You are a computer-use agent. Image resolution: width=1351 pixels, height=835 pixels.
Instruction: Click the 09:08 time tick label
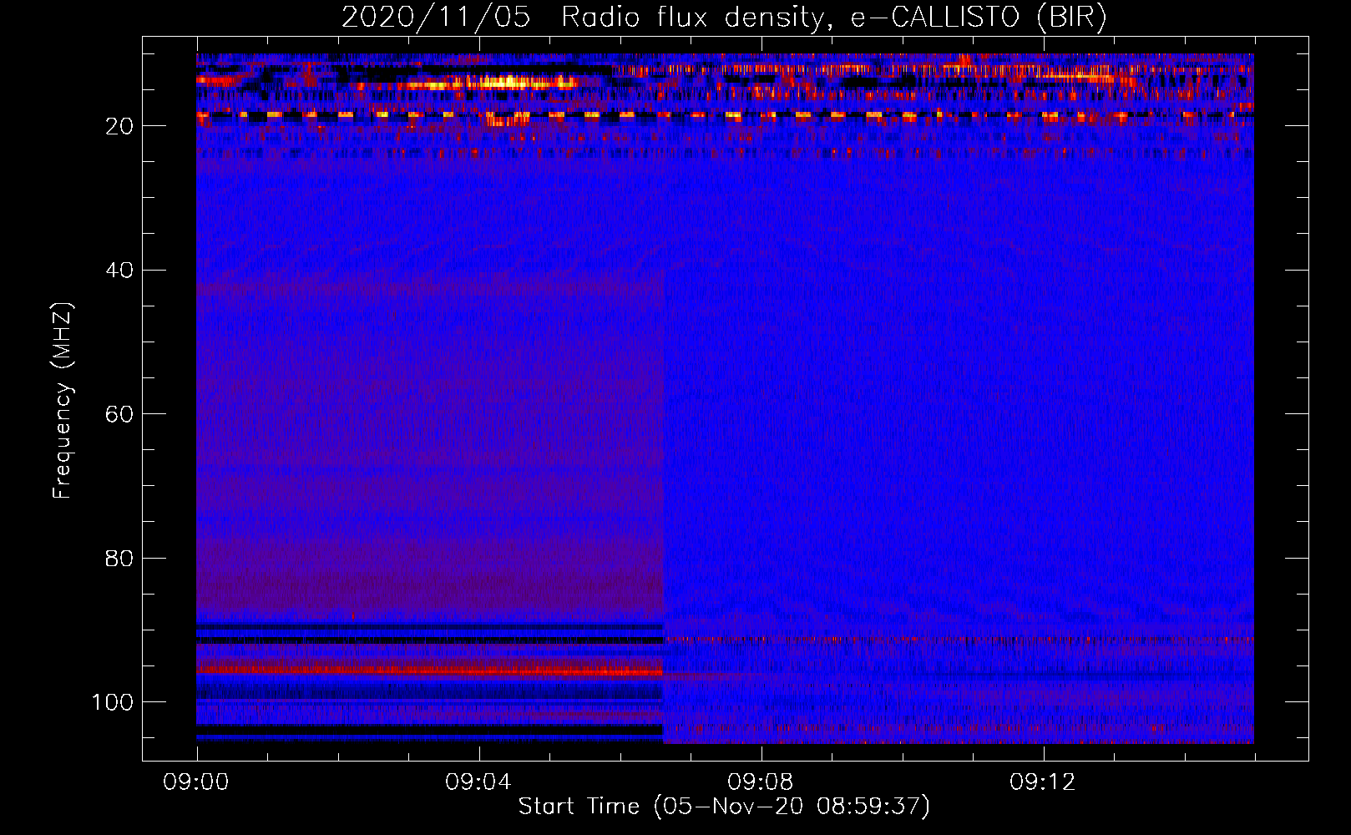click(x=760, y=782)
